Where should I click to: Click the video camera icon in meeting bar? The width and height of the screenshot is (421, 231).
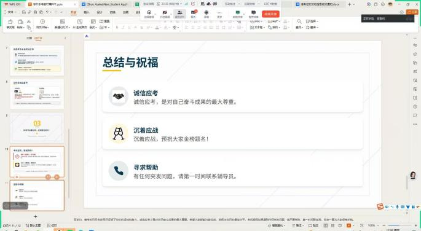coord(165,13)
